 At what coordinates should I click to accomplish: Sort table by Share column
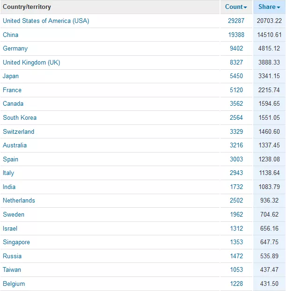(x=269, y=7)
